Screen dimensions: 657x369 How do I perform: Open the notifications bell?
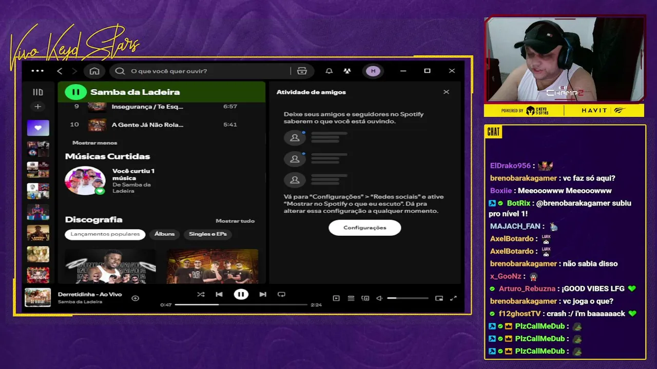tap(329, 71)
